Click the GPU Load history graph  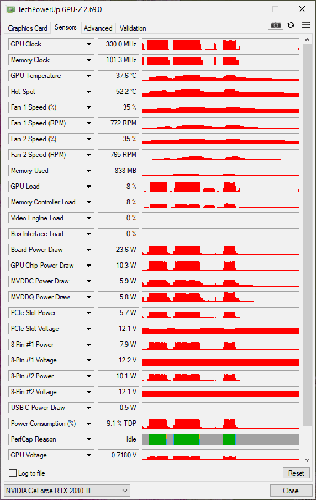click(220, 186)
